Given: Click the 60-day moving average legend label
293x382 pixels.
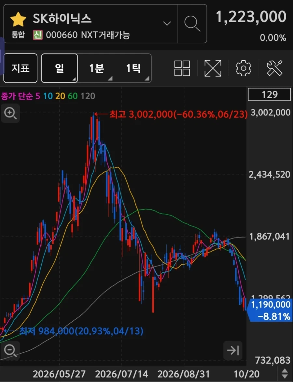Looking at the screenshot, I should tap(73, 96).
